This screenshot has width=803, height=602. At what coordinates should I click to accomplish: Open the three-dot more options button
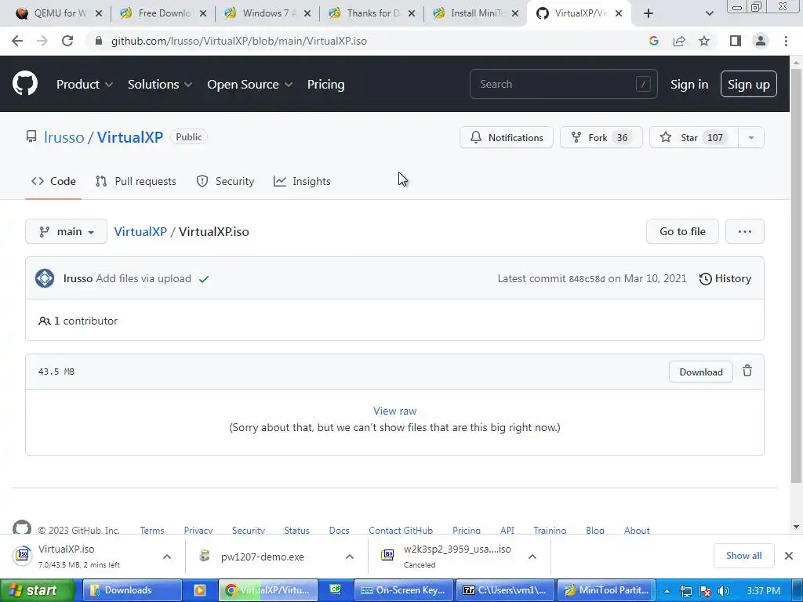pyautogui.click(x=745, y=231)
